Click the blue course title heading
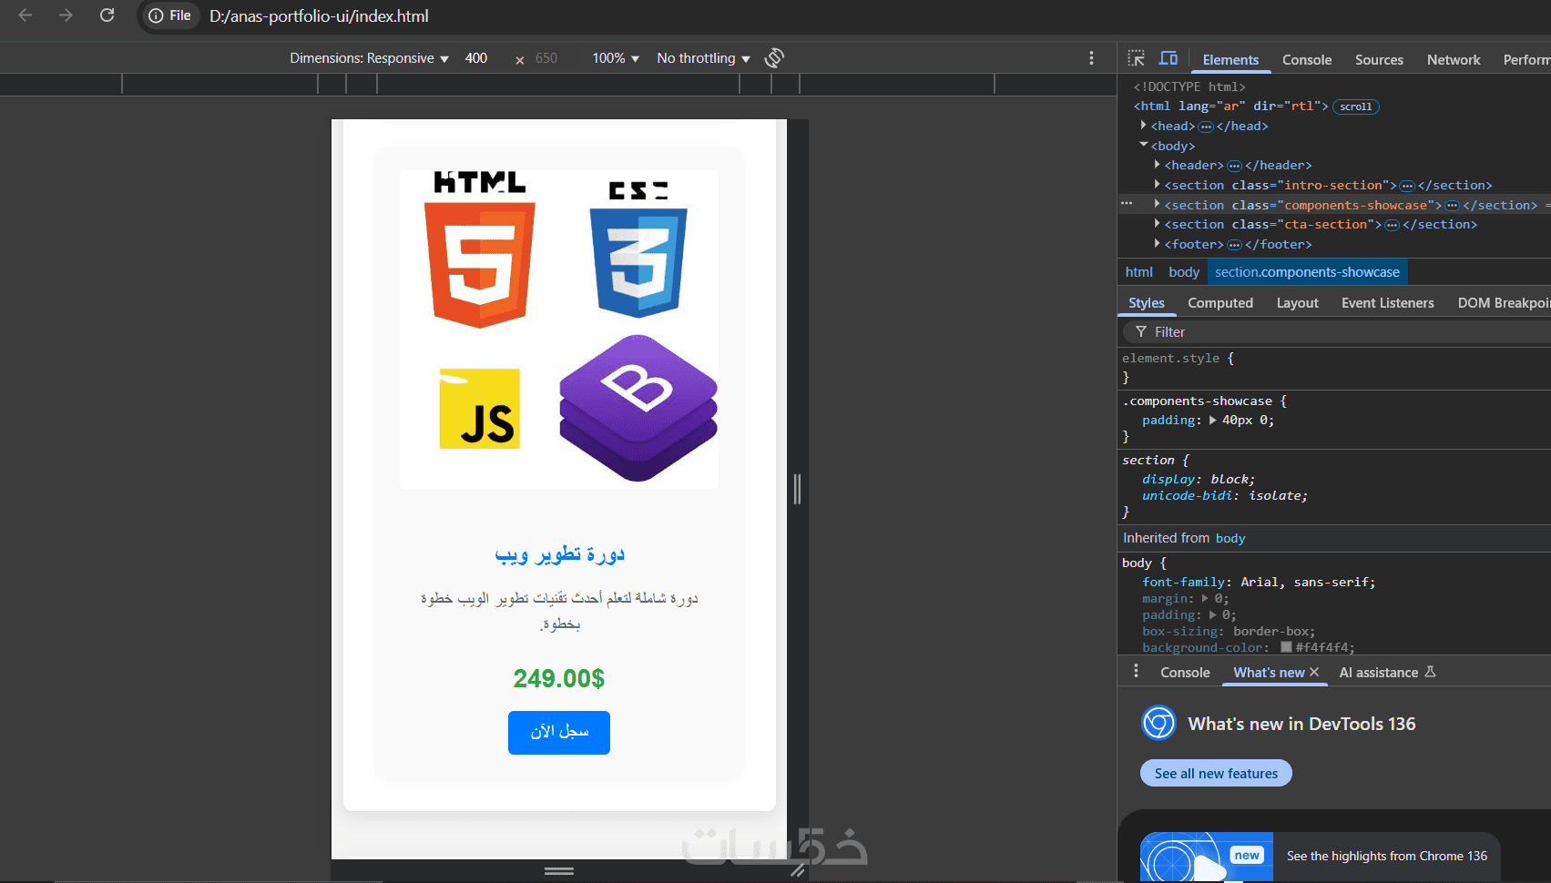 (x=559, y=553)
